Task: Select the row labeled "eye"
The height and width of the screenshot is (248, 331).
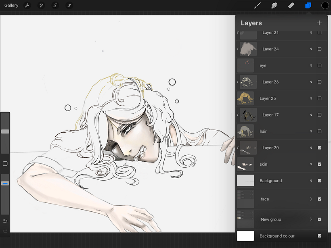Action: pyautogui.click(x=282, y=65)
